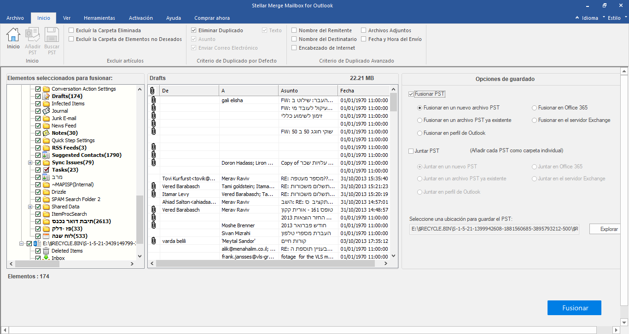The width and height of the screenshot is (629, 334).
Task: Select the Deleted Items trash icon
Action: coord(46,251)
